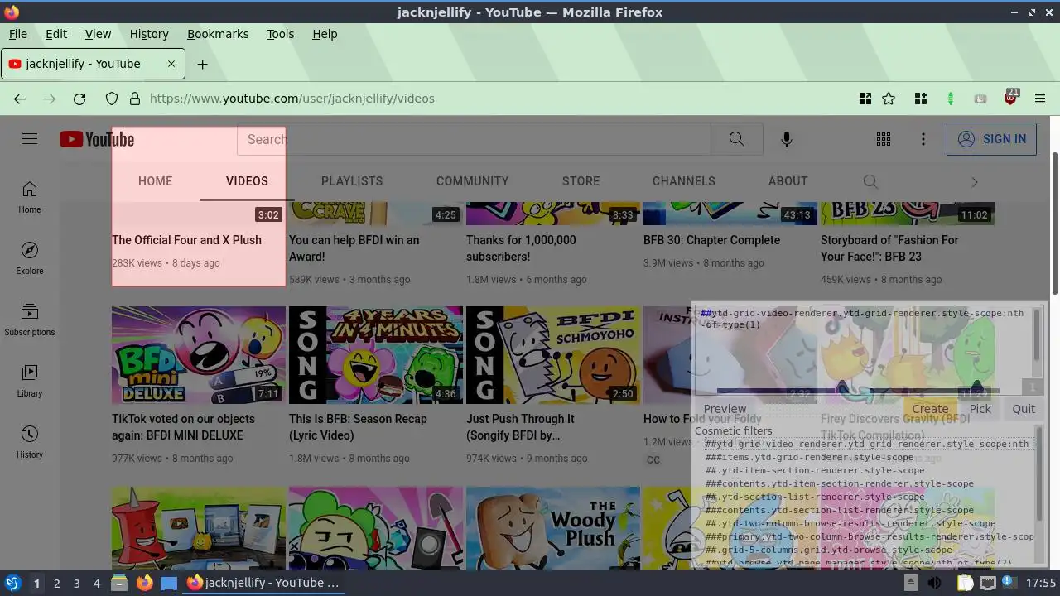
Task: Open the Help menu
Action: (325, 34)
